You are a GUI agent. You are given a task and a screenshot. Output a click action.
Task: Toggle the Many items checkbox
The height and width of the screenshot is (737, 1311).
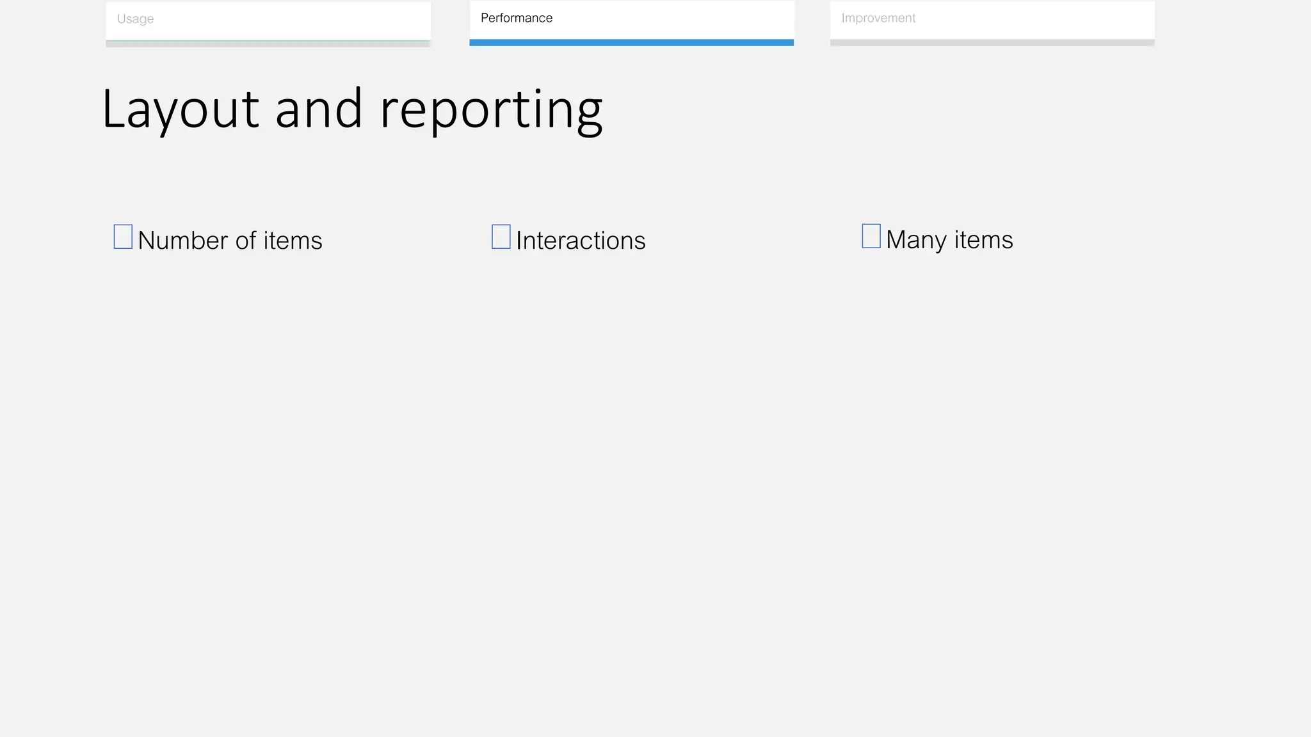click(871, 236)
